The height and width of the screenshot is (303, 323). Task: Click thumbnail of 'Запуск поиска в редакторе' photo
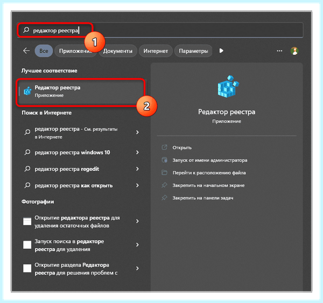(x=27, y=245)
